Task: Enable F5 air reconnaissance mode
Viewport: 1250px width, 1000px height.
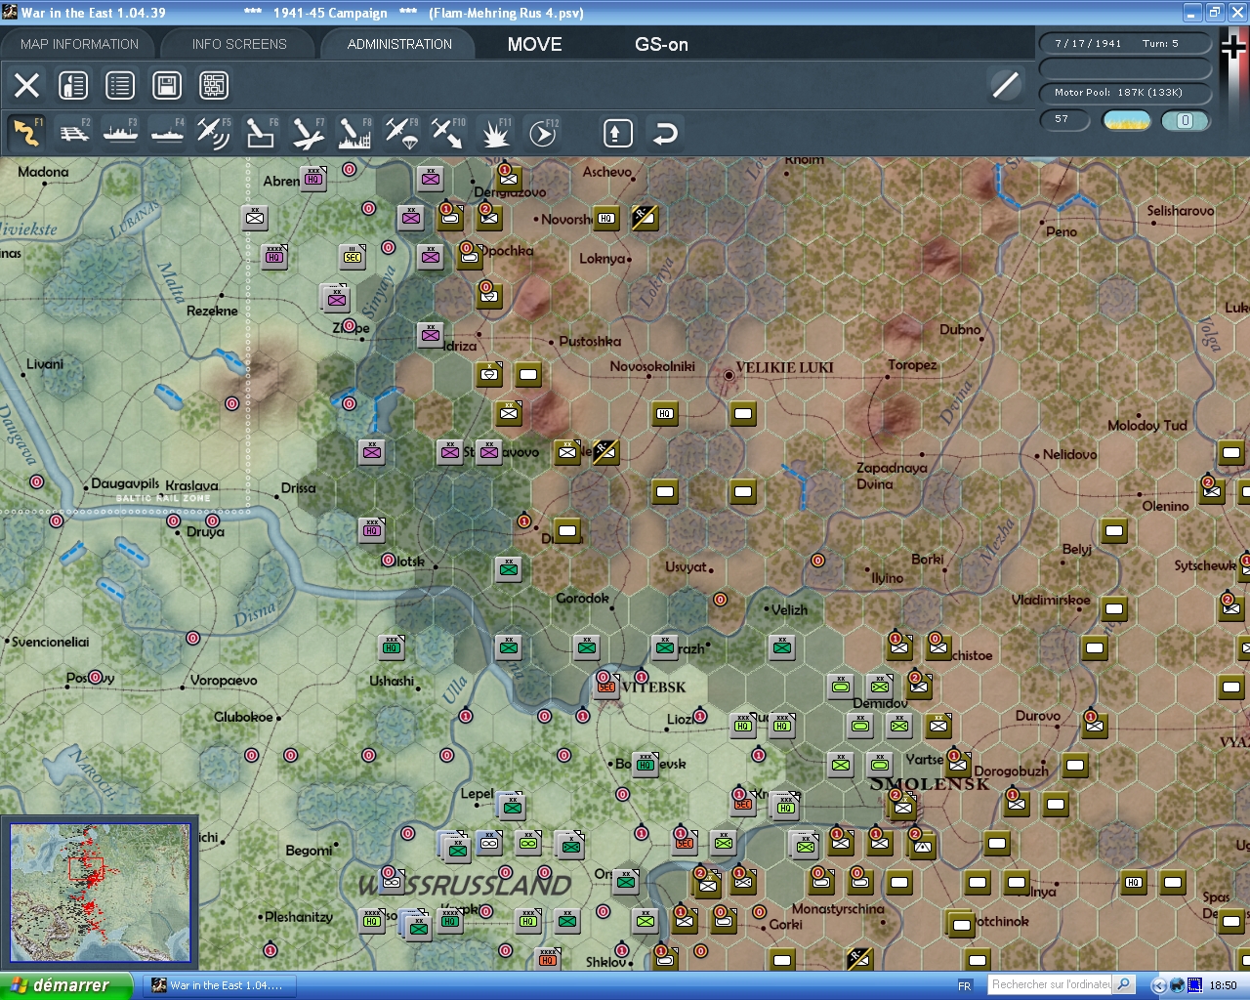Action: [x=214, y=133]
